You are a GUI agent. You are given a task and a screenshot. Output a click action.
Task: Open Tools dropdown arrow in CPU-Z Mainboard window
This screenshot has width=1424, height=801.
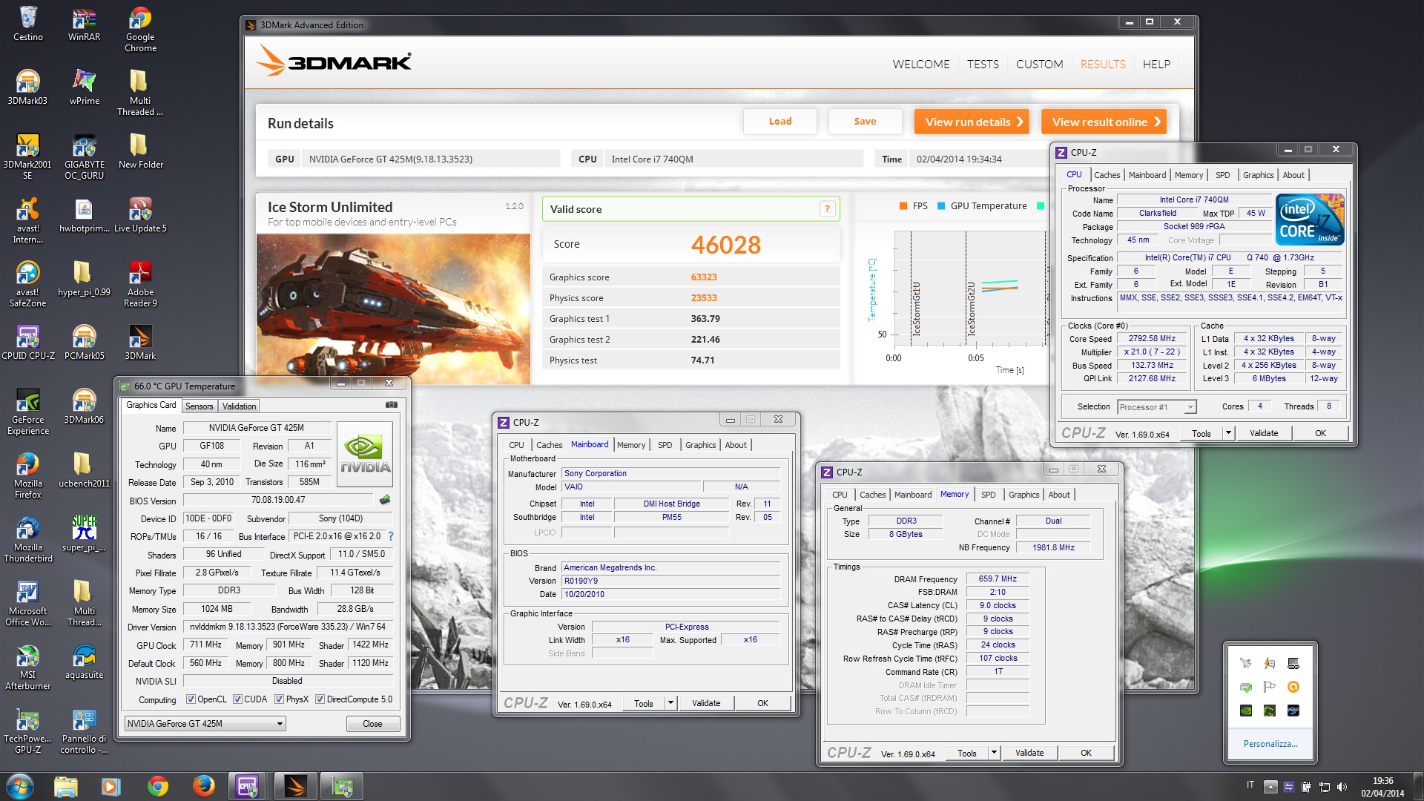670,703
